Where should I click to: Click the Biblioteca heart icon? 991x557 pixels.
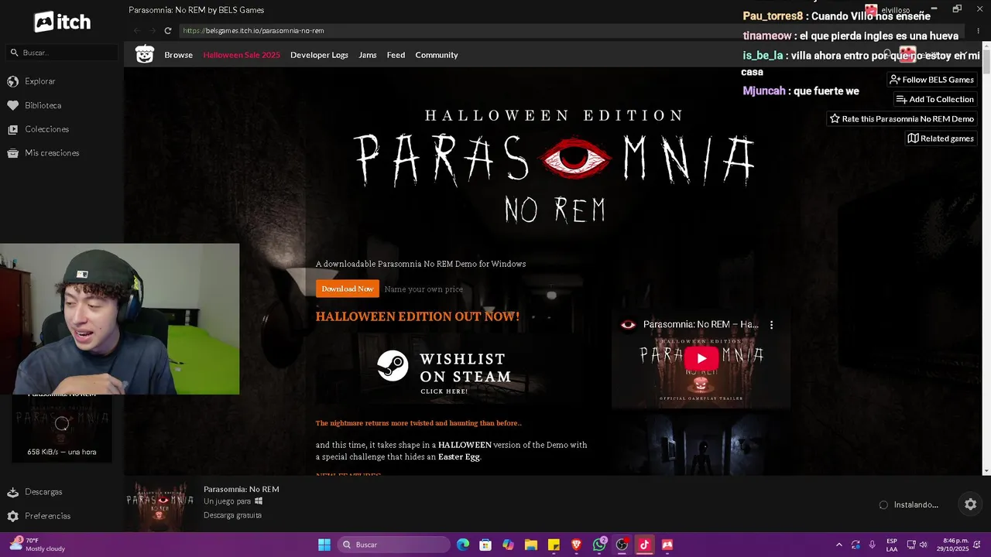pos(12,105)
